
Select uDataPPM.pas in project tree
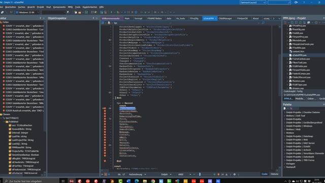299,55
